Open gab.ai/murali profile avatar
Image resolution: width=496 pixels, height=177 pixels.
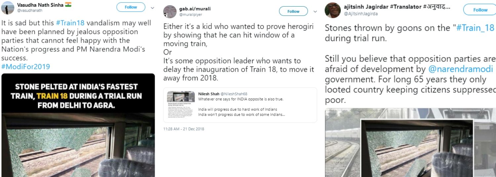pos(170,12)
